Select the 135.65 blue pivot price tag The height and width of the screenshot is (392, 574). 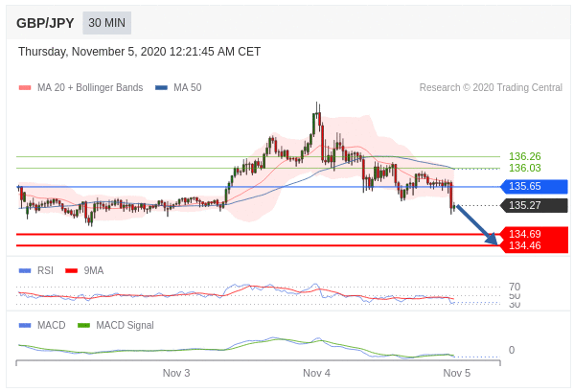pyautogui.click(x=534, y=186)
